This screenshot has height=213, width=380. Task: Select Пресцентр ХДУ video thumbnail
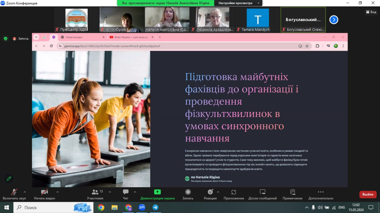click(76, 20)
